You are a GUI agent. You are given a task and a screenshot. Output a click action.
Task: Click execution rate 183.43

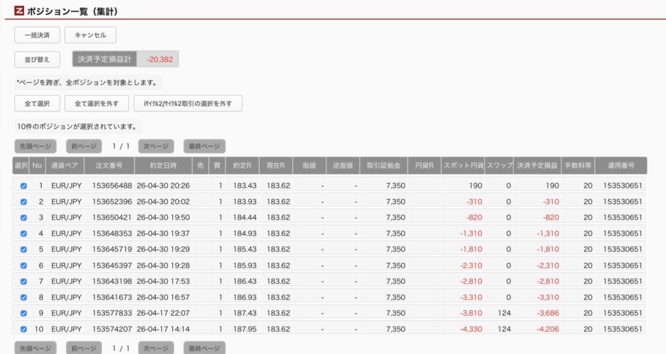[x=245, y=186]
